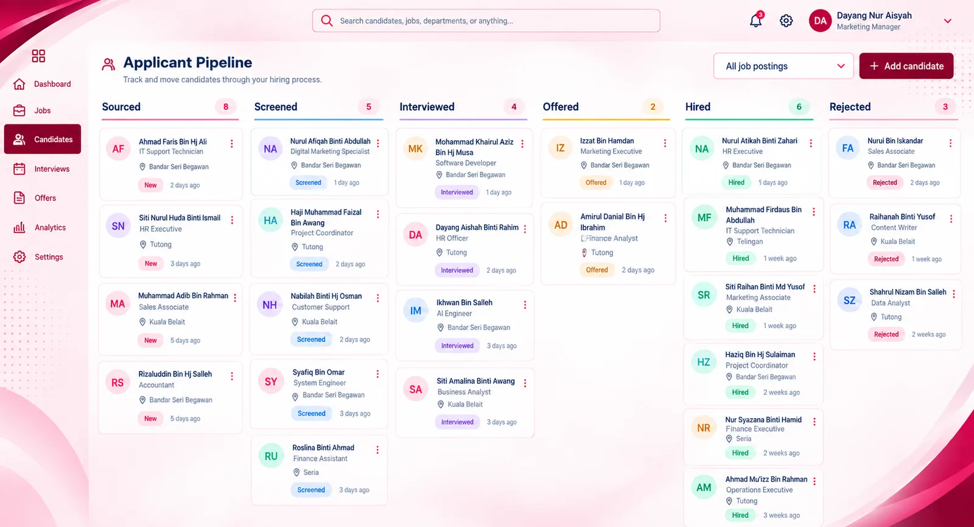Open options menu for Dayang Aishah Binti Rahim
The image size is (974, 527).
tap(525, 229)
